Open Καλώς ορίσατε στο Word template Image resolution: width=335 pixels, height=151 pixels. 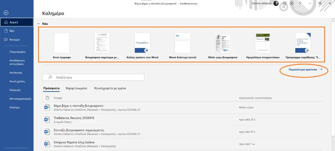coord(142,45)
